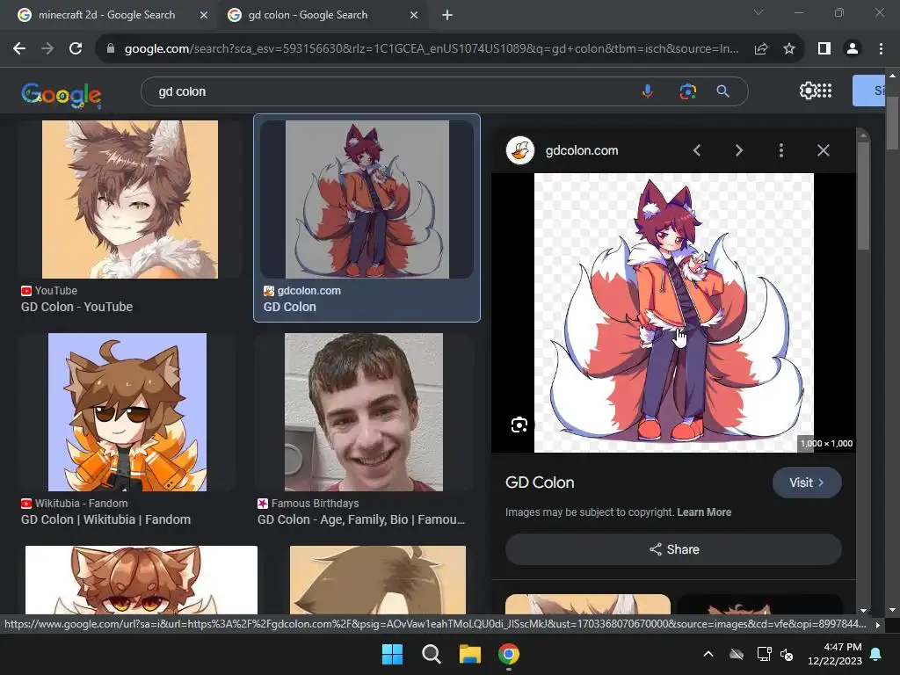Select the gd colon - Google Search tab
This screenshot has height=675, width=900.
pos(308,15)
